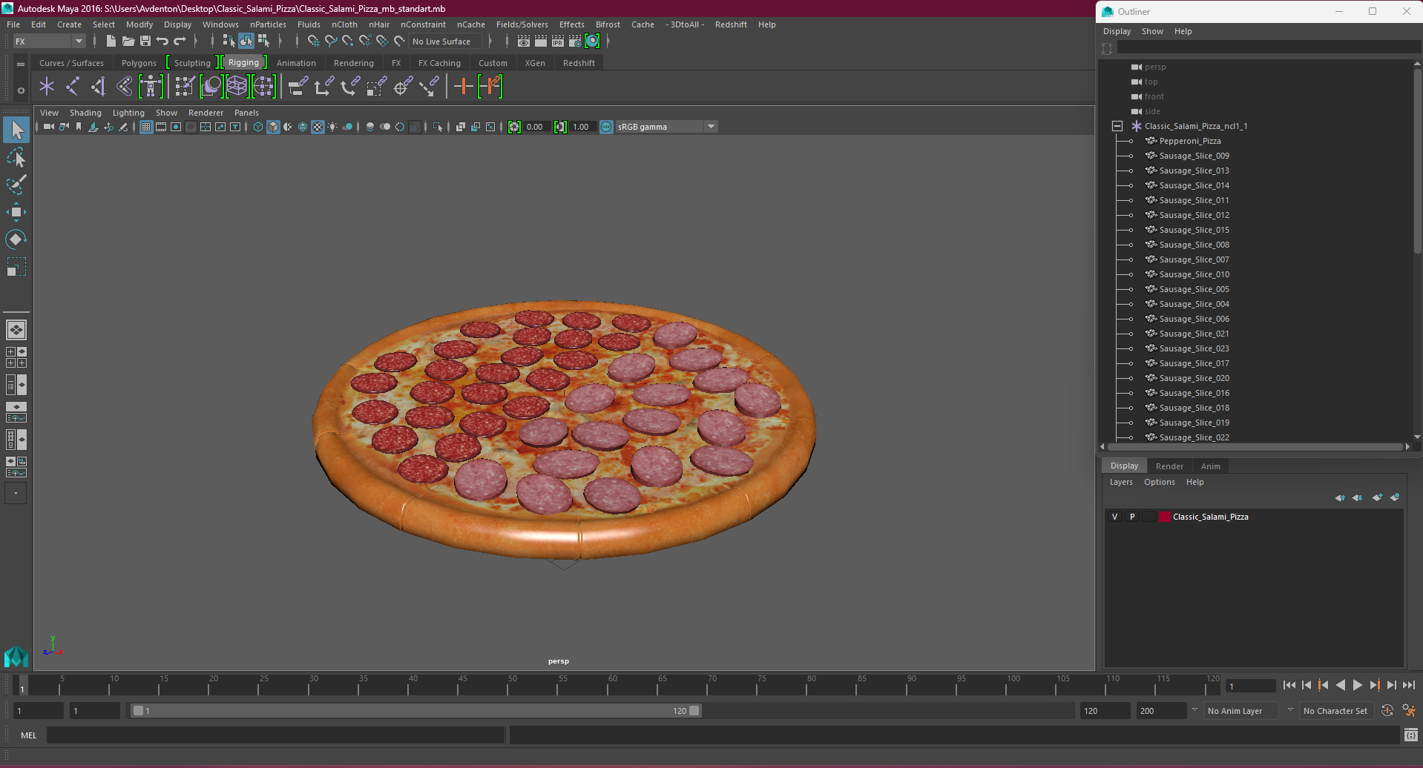Screen dimensions: 1423x768
Task: Open Animation Preferences running-man icon
Action: point(1409,710)
